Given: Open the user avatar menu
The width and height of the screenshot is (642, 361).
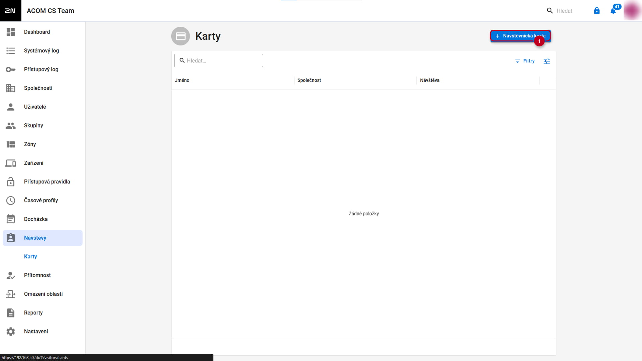Looking at the screenshot, I should 632,11.
